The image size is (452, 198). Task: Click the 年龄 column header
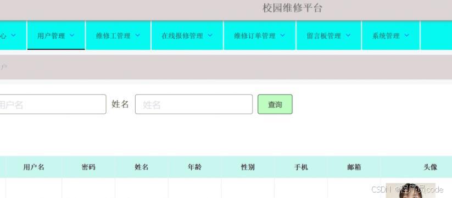[195, 167]
